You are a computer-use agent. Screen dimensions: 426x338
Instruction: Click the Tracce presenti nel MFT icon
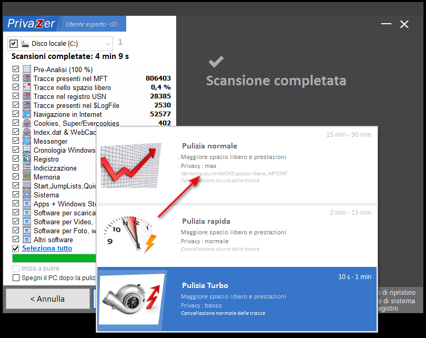click(x=27, y=78)
